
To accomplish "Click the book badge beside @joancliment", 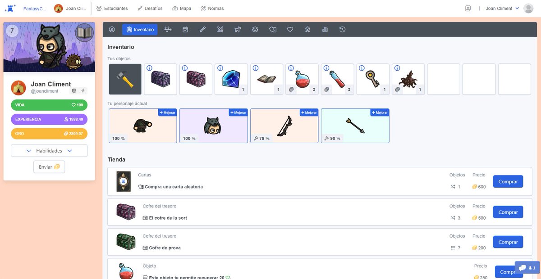I will (74, 91).
